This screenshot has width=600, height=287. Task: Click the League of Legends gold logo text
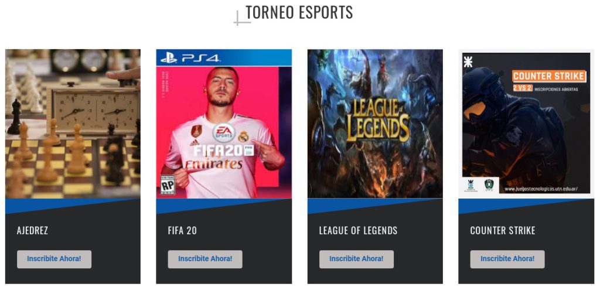378,121
